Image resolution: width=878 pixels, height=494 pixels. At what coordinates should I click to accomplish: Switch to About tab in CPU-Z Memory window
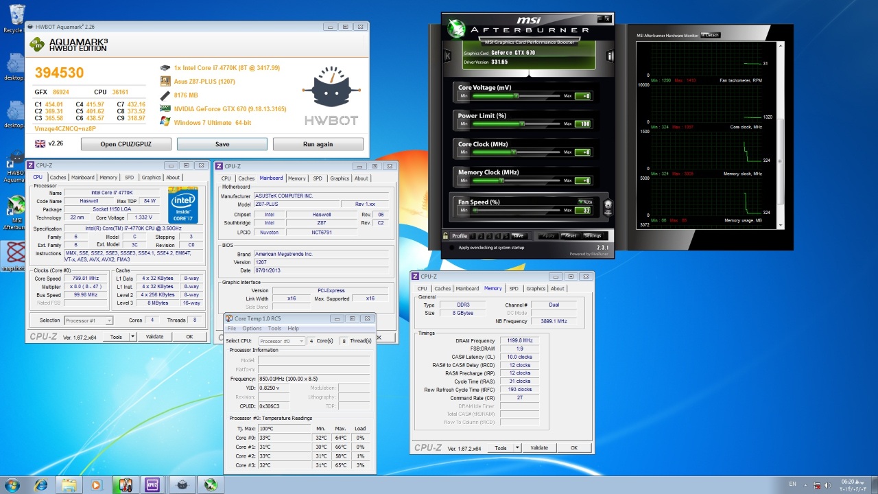(x=558, y=288)
